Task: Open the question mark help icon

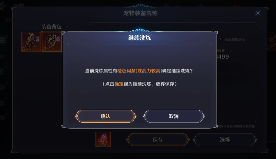Action: point(220,40)
